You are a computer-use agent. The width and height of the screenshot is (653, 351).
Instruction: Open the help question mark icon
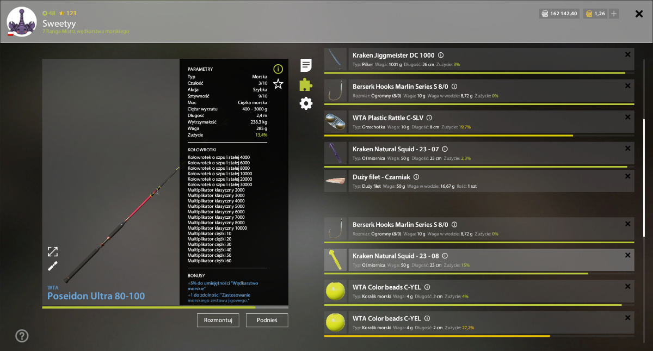tap(22, 336)
